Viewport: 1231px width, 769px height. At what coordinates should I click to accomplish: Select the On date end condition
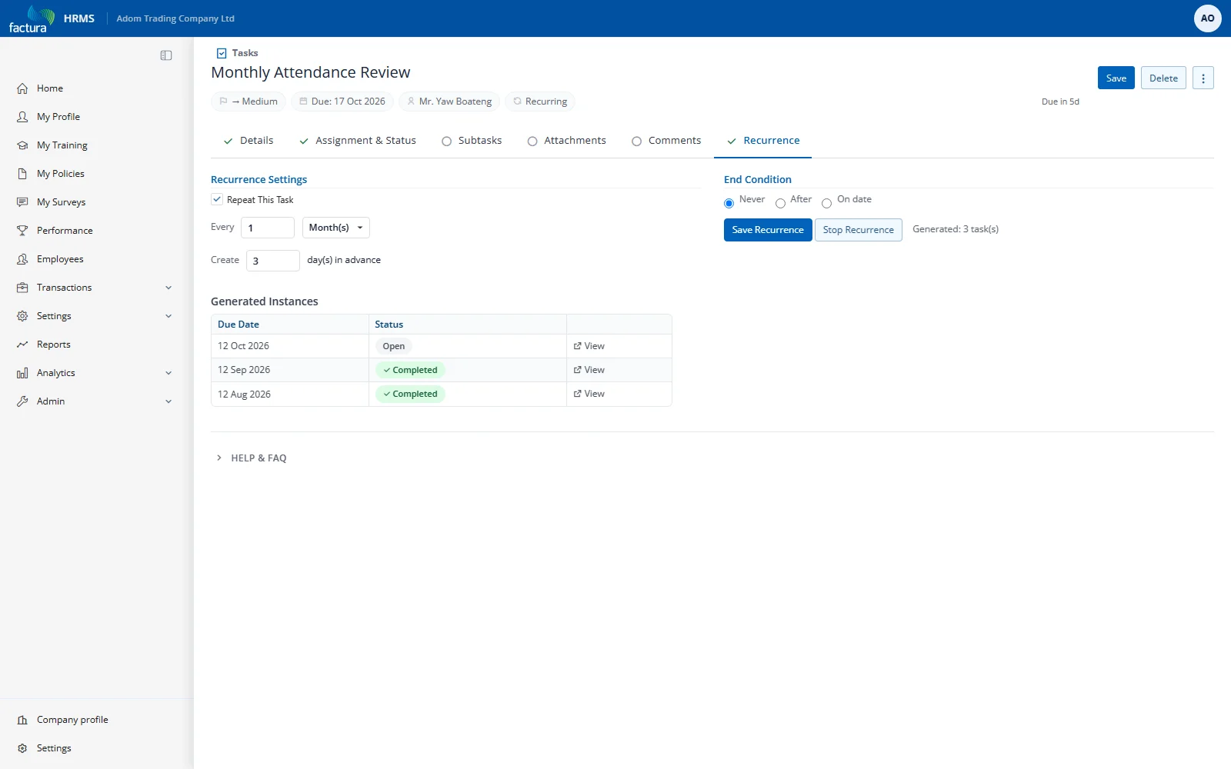click(x=826, y=203)
